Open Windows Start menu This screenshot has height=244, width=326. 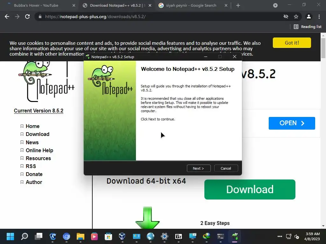coord(10,236)
